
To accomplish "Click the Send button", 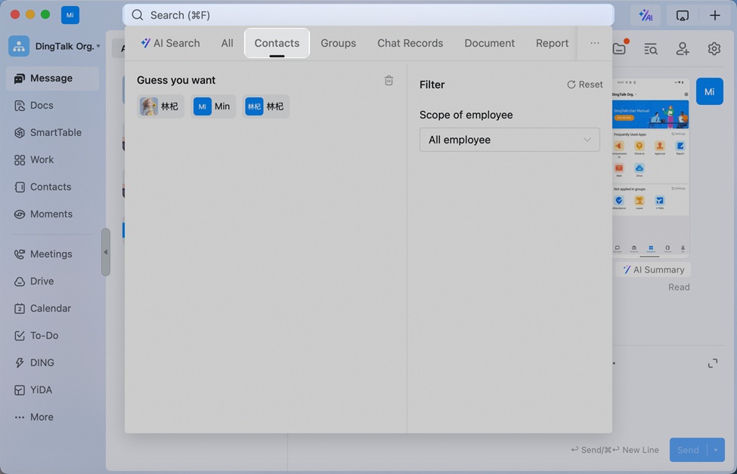I will click(x=688, y=450).
